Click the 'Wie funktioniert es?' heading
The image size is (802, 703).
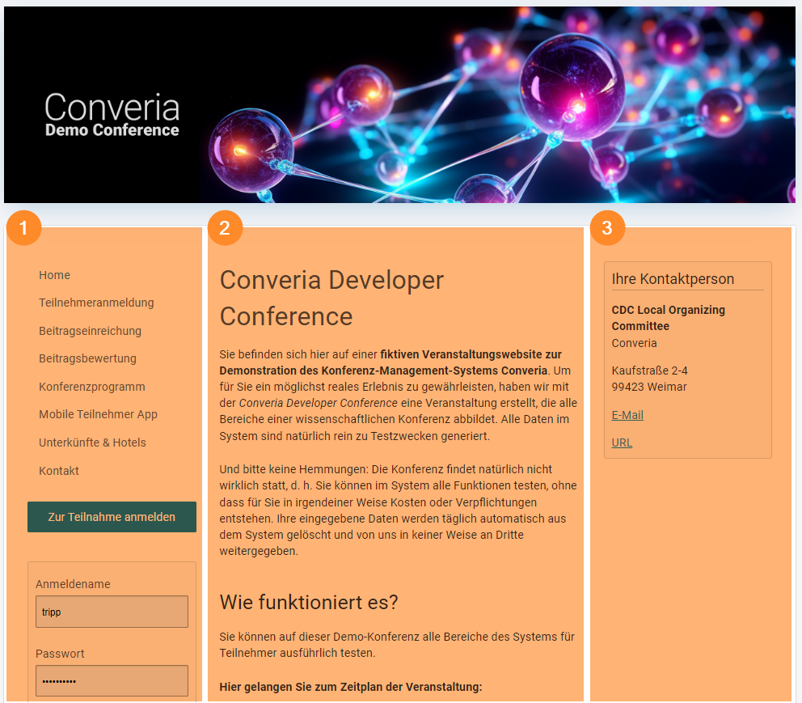tap(309, 602)
